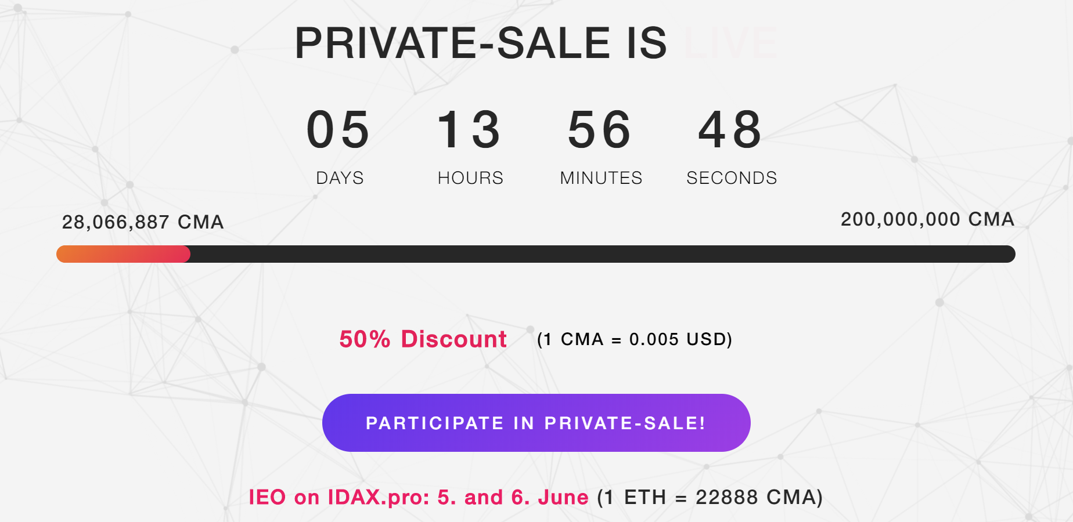The image size is (1073, 522).
Task: Click the IEO on IDAX.pro announcement text
Action: coord(419,497)
